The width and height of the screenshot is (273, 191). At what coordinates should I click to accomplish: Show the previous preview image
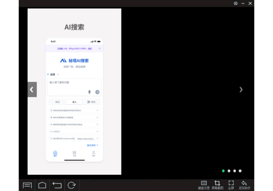coord(32,90)
